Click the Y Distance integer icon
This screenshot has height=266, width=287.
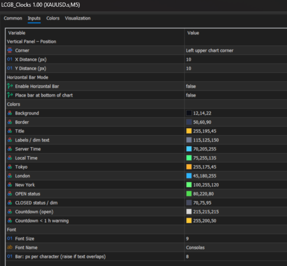click(10, 68)
